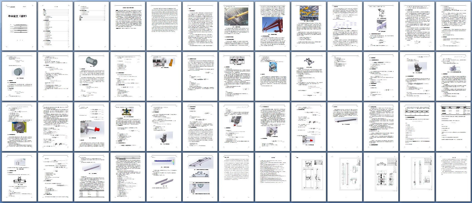Open page containing the purple flowchart diagram
This screenshot has width=472, height=203.
pyautogui.click(x=345, y=26)
